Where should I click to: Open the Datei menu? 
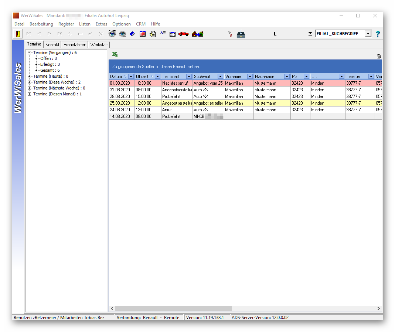pyautogui.click(x=19, y=24)
